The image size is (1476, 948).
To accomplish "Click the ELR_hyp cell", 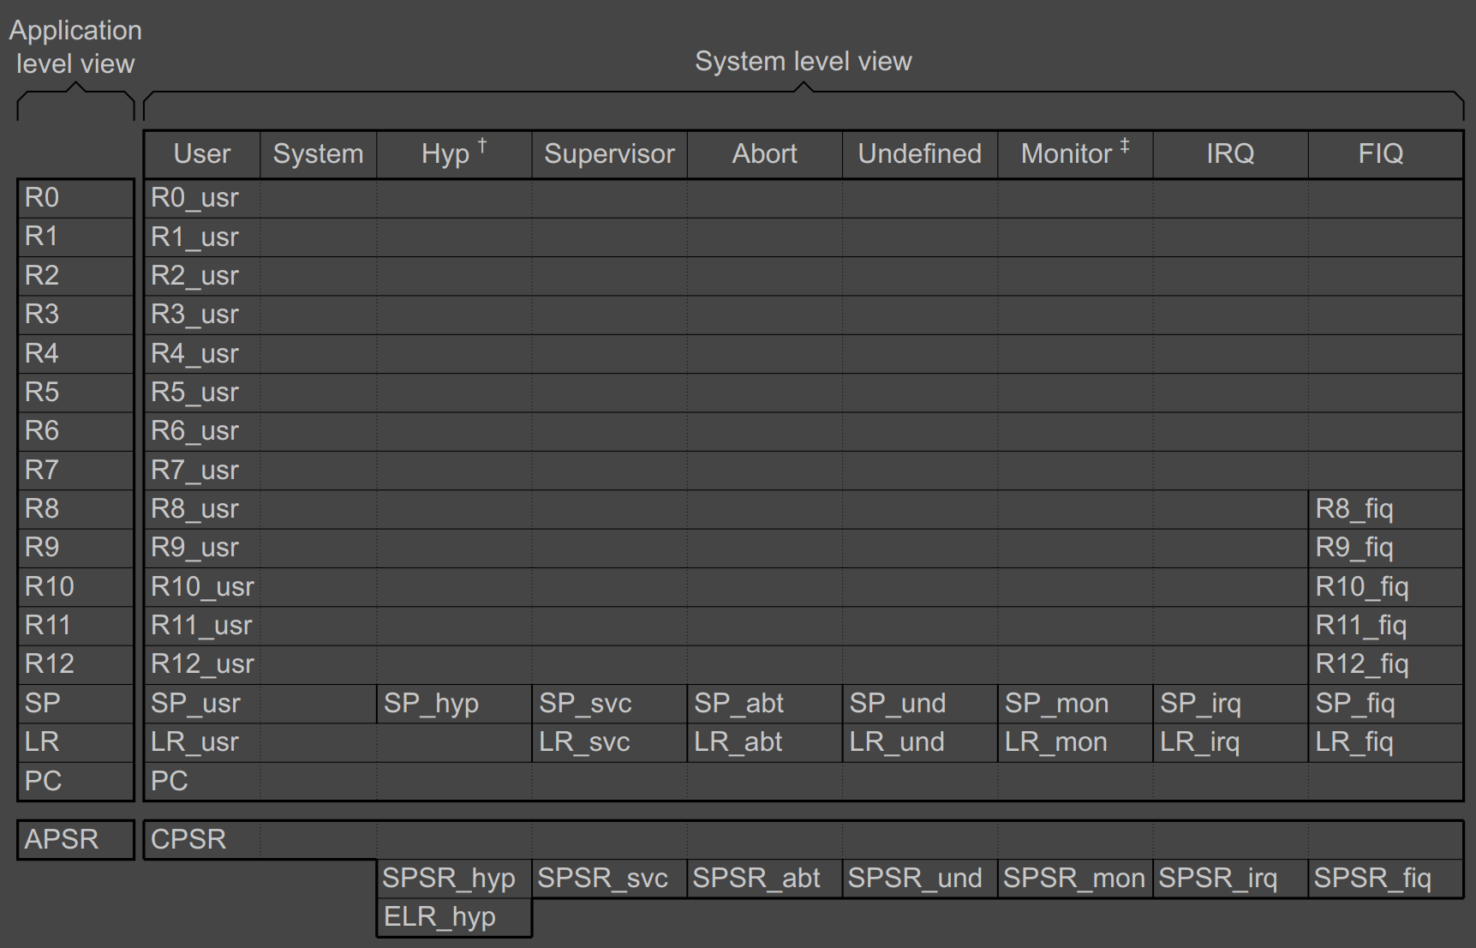I will pyautogui.click(x=454, y=917).
